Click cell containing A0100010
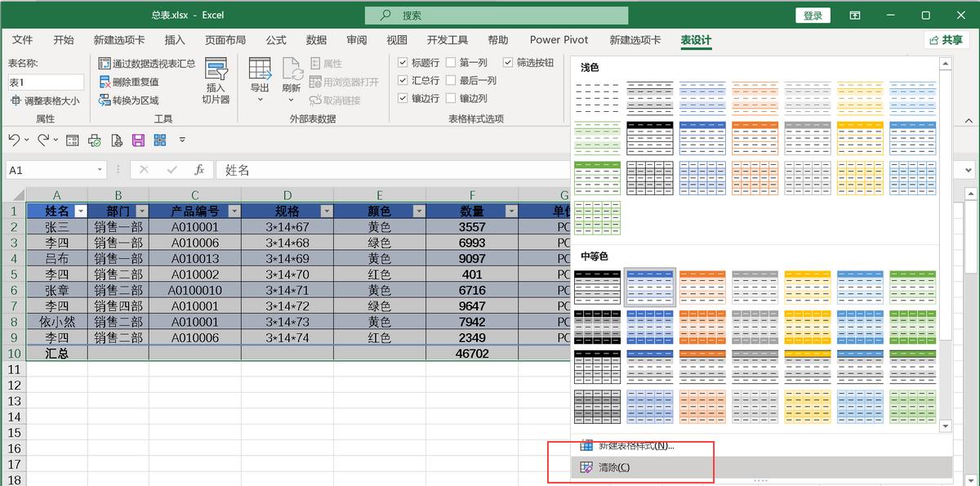Screen dimensions: 980x486 tap(195, 290)
